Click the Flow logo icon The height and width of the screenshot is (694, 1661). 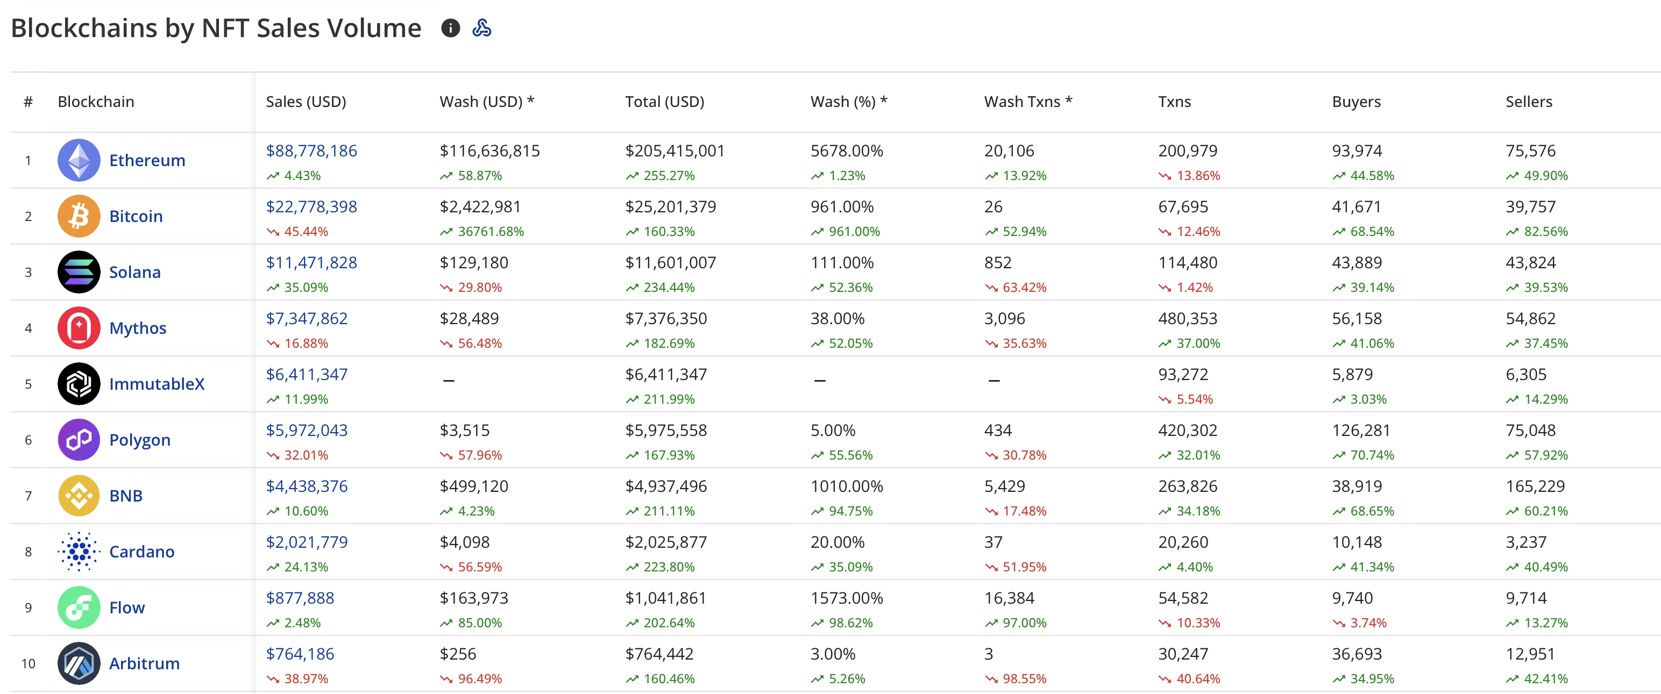[x=79, y=607]
